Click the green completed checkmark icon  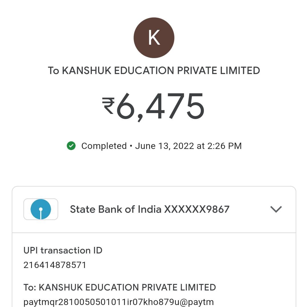click(71, 146)
